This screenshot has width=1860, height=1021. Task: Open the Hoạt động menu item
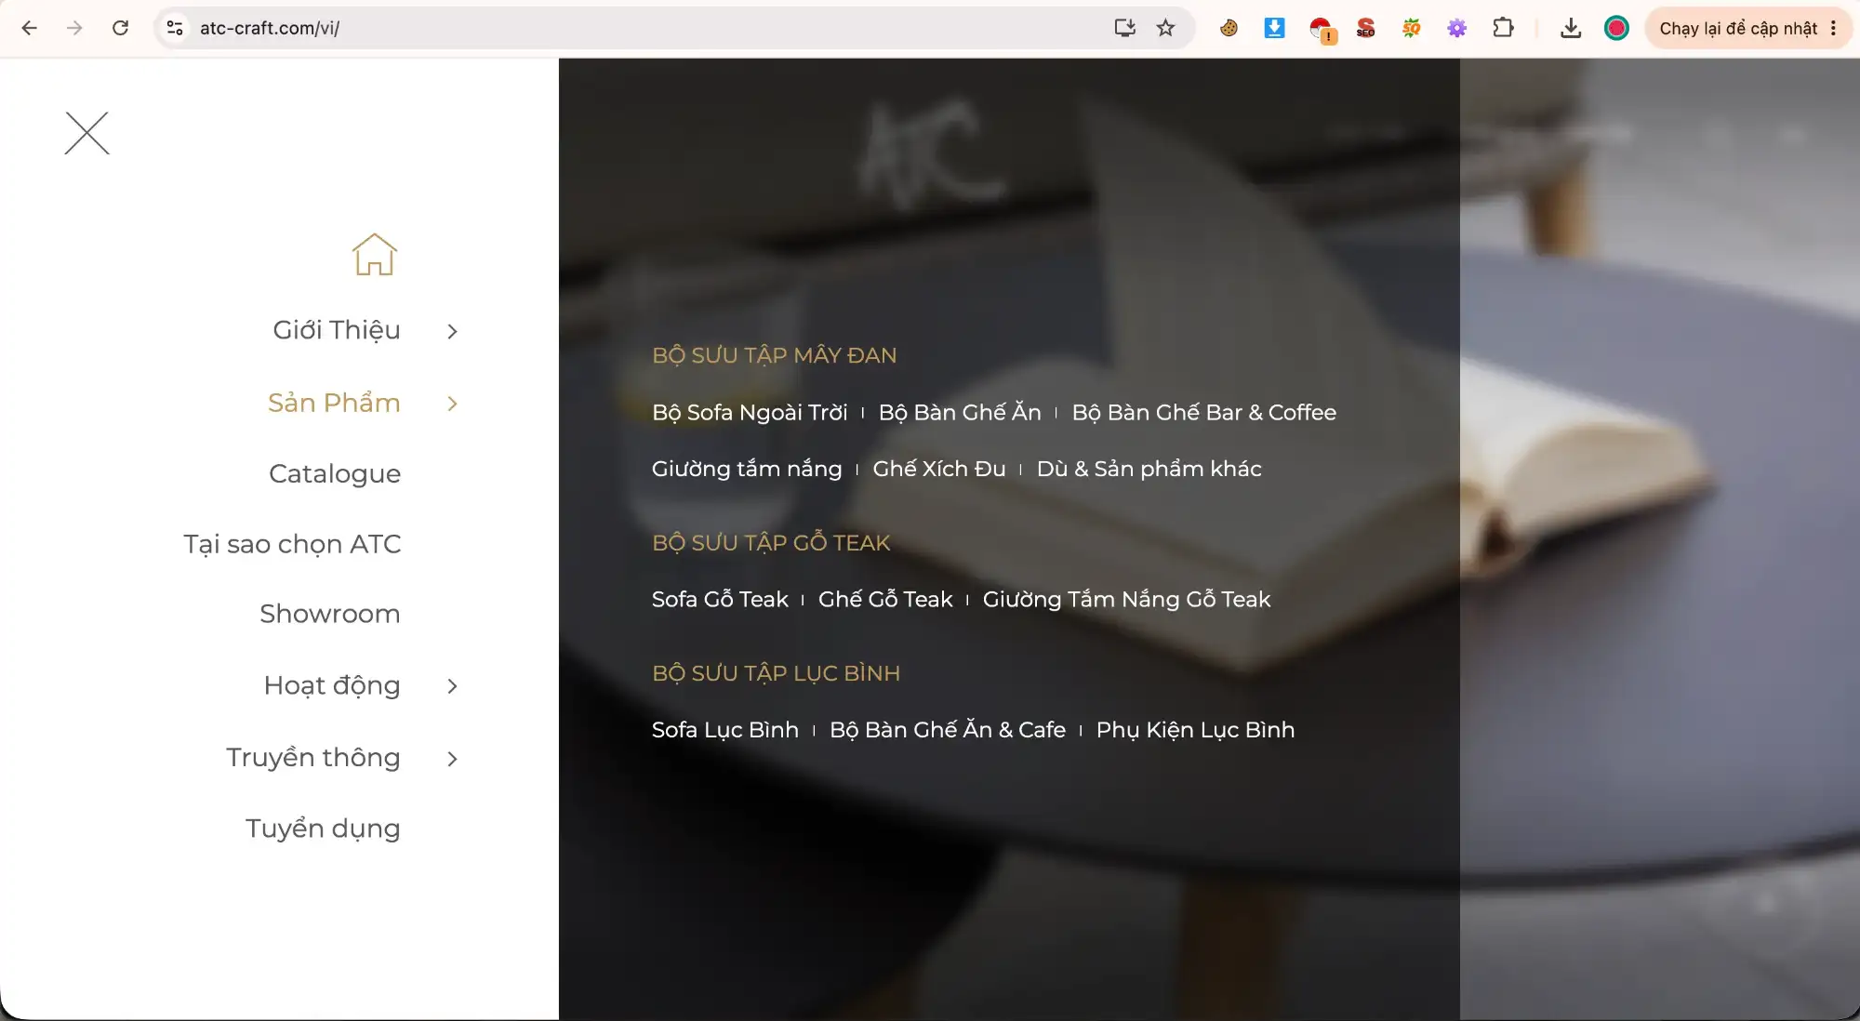coord(332,685)
